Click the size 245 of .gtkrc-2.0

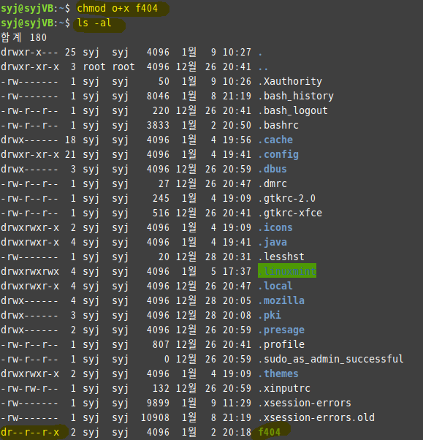(x=161, y=198)
